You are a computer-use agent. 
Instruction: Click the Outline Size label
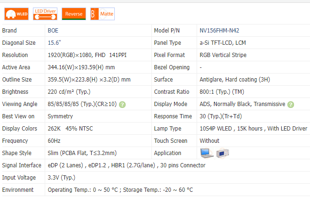click(x=17, y=80)
